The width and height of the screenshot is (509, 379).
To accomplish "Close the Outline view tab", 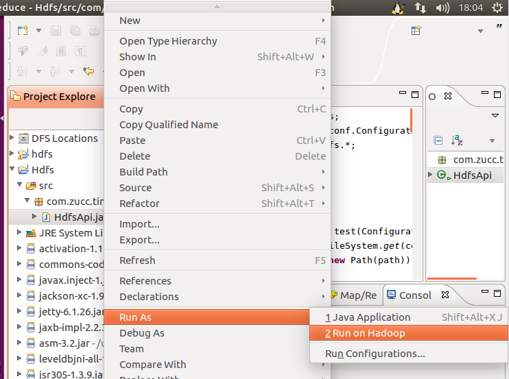I will pos(448,96).
